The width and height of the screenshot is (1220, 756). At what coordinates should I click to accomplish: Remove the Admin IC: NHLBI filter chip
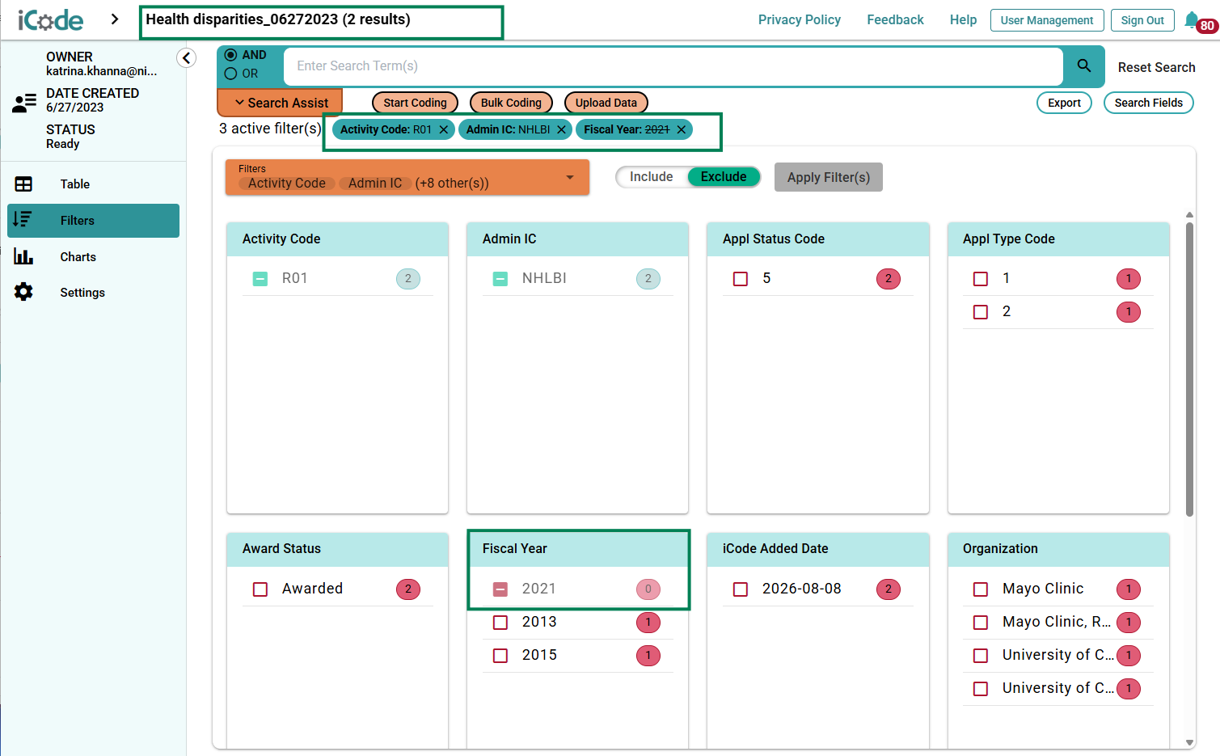point(562,129)
